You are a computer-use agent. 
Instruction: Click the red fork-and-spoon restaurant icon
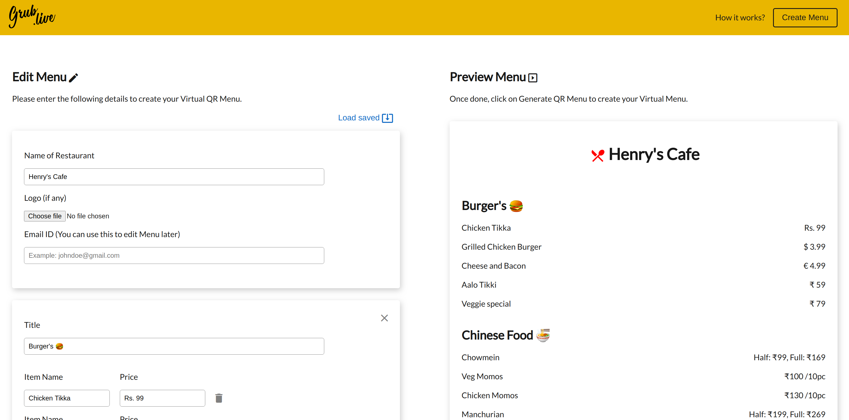(598, 155)
